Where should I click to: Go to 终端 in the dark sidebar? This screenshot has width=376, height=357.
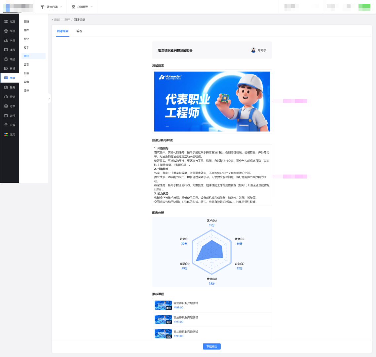tap(10, 31)
